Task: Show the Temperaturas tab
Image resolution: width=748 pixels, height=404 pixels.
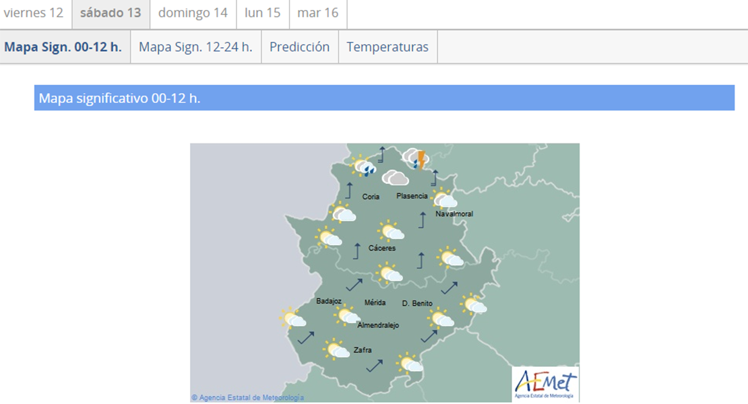Action: [x=387, y=47]
